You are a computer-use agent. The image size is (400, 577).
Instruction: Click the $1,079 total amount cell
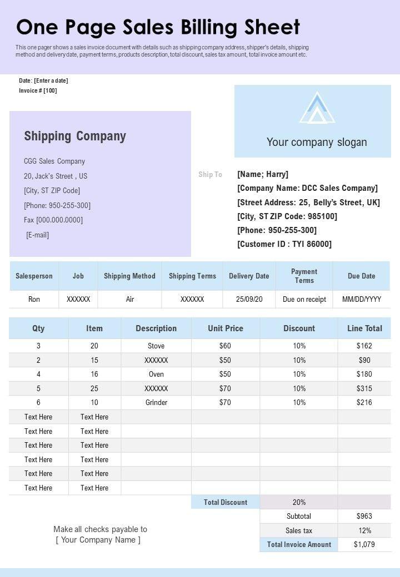pos(364,544)
